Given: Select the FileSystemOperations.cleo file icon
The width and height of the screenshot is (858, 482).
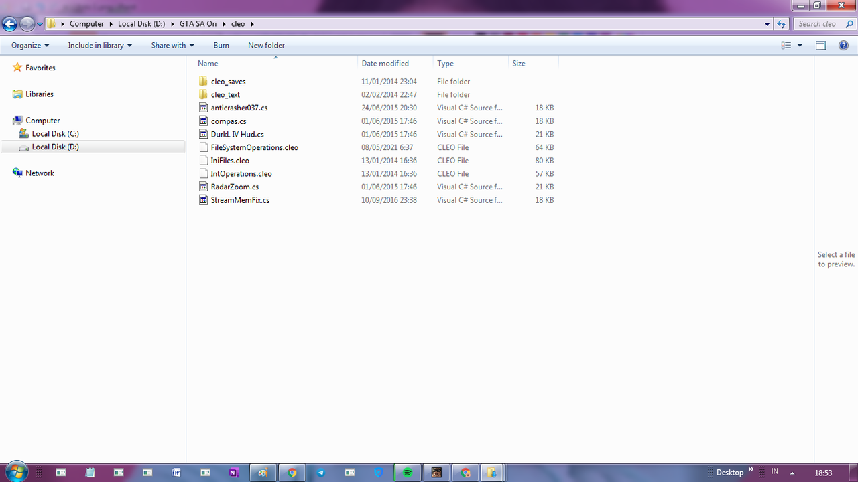Looking at the screenshot, I should (x=204, y=147).
